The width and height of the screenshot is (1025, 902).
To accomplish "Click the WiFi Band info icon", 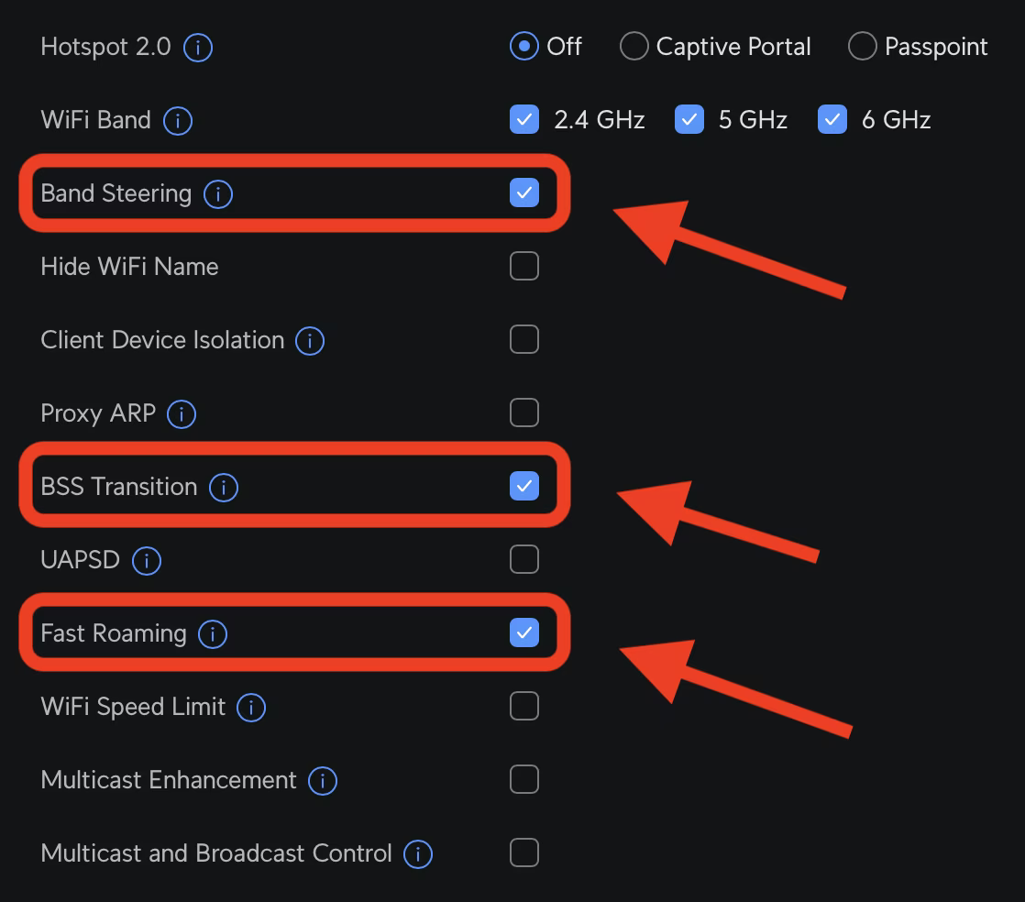I will (x=180, y=120).
